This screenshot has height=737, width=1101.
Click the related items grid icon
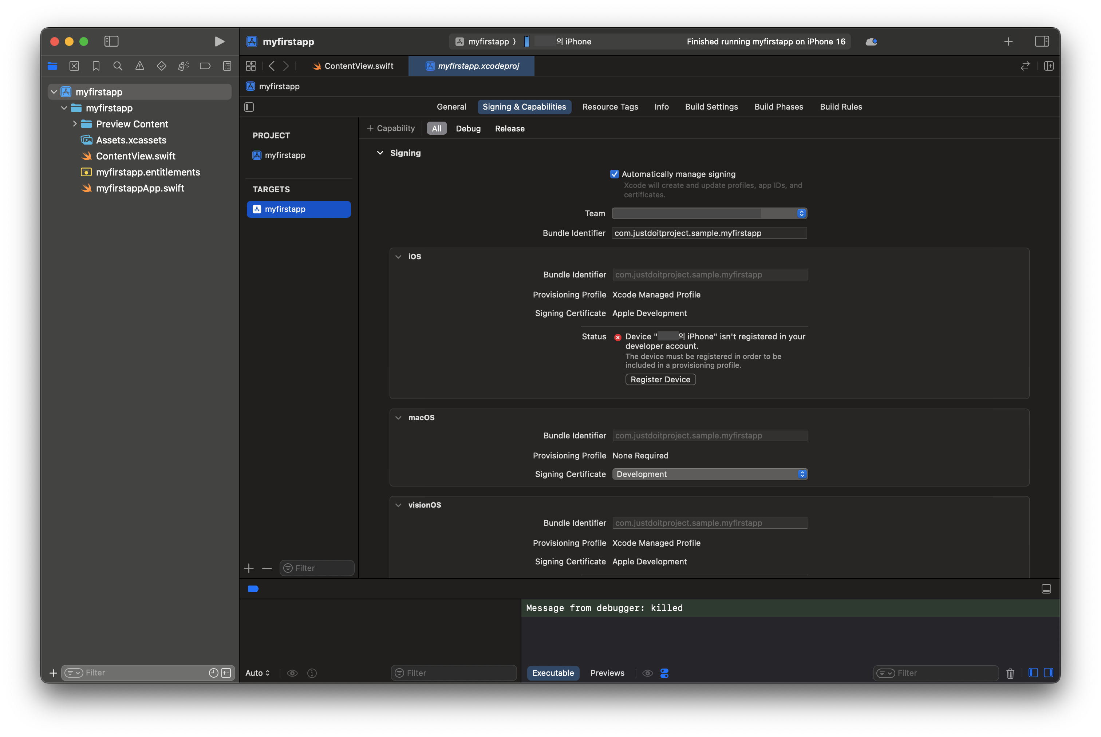tap(251, 66)
